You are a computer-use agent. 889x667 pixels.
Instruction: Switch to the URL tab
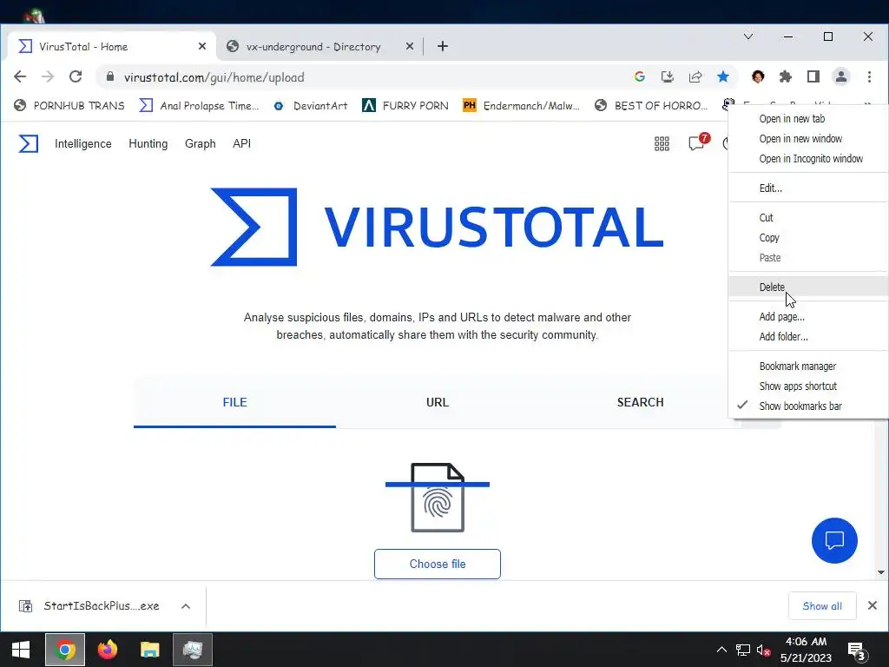(x=438, y=402)
